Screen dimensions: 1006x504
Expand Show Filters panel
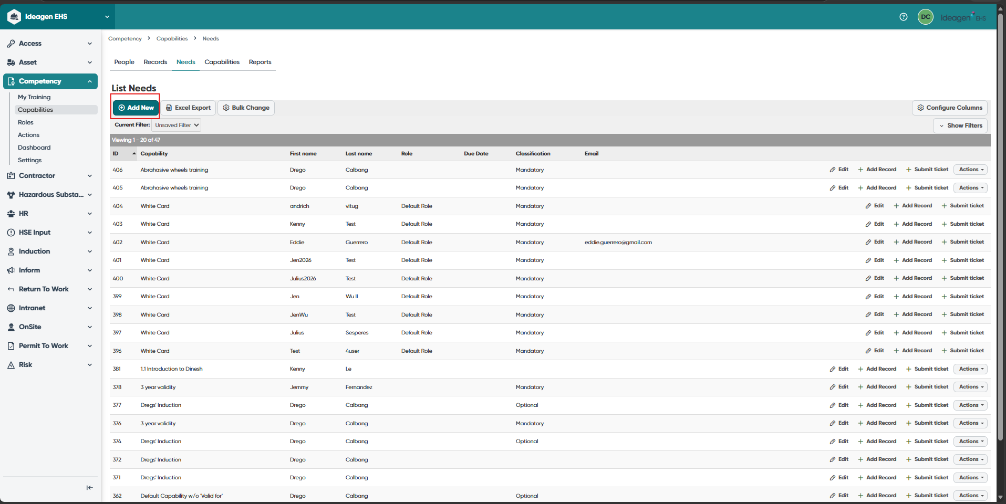click(x=960, y=125)
